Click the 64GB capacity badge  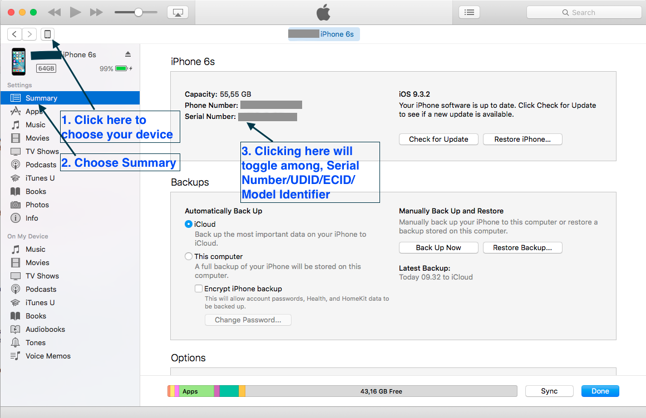pos(46,68)
